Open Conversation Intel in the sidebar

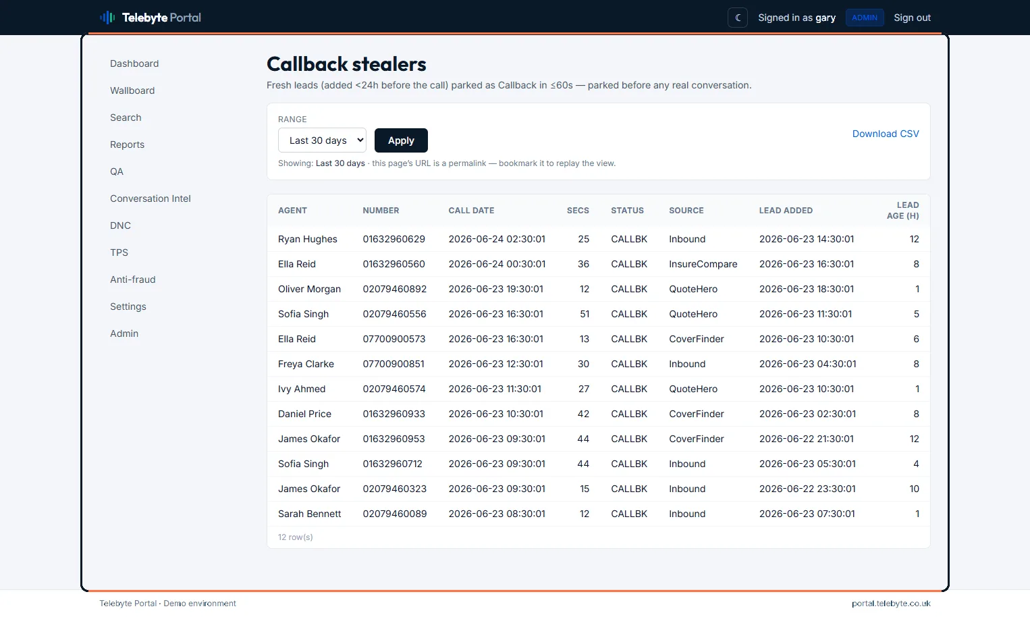coord(151,198)
